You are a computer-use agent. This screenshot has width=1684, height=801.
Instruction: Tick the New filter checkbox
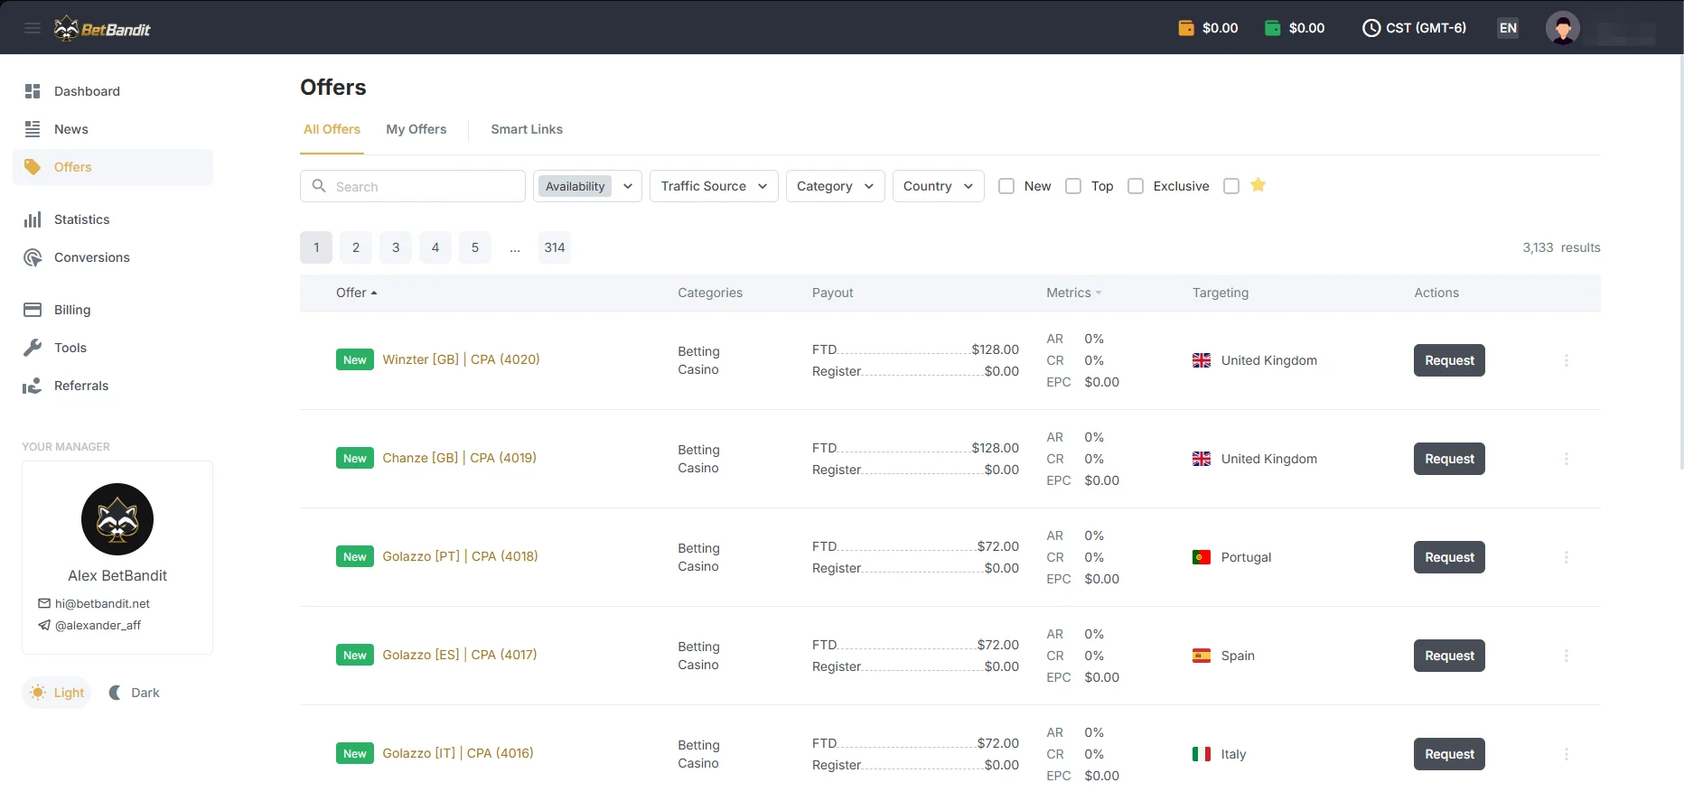pos(1006,186)
